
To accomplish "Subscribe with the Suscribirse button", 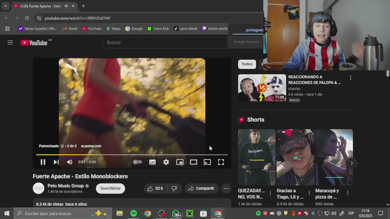I will [110, 188].
